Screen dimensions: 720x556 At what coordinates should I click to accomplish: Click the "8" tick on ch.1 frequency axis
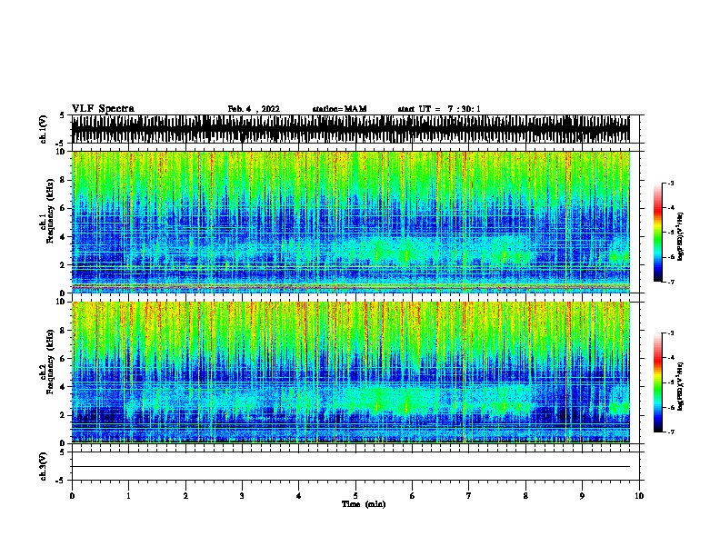tap(65, 180)
